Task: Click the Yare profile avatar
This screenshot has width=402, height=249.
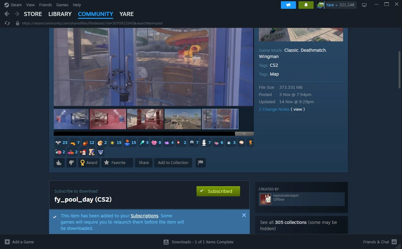Action: [321, 5]
